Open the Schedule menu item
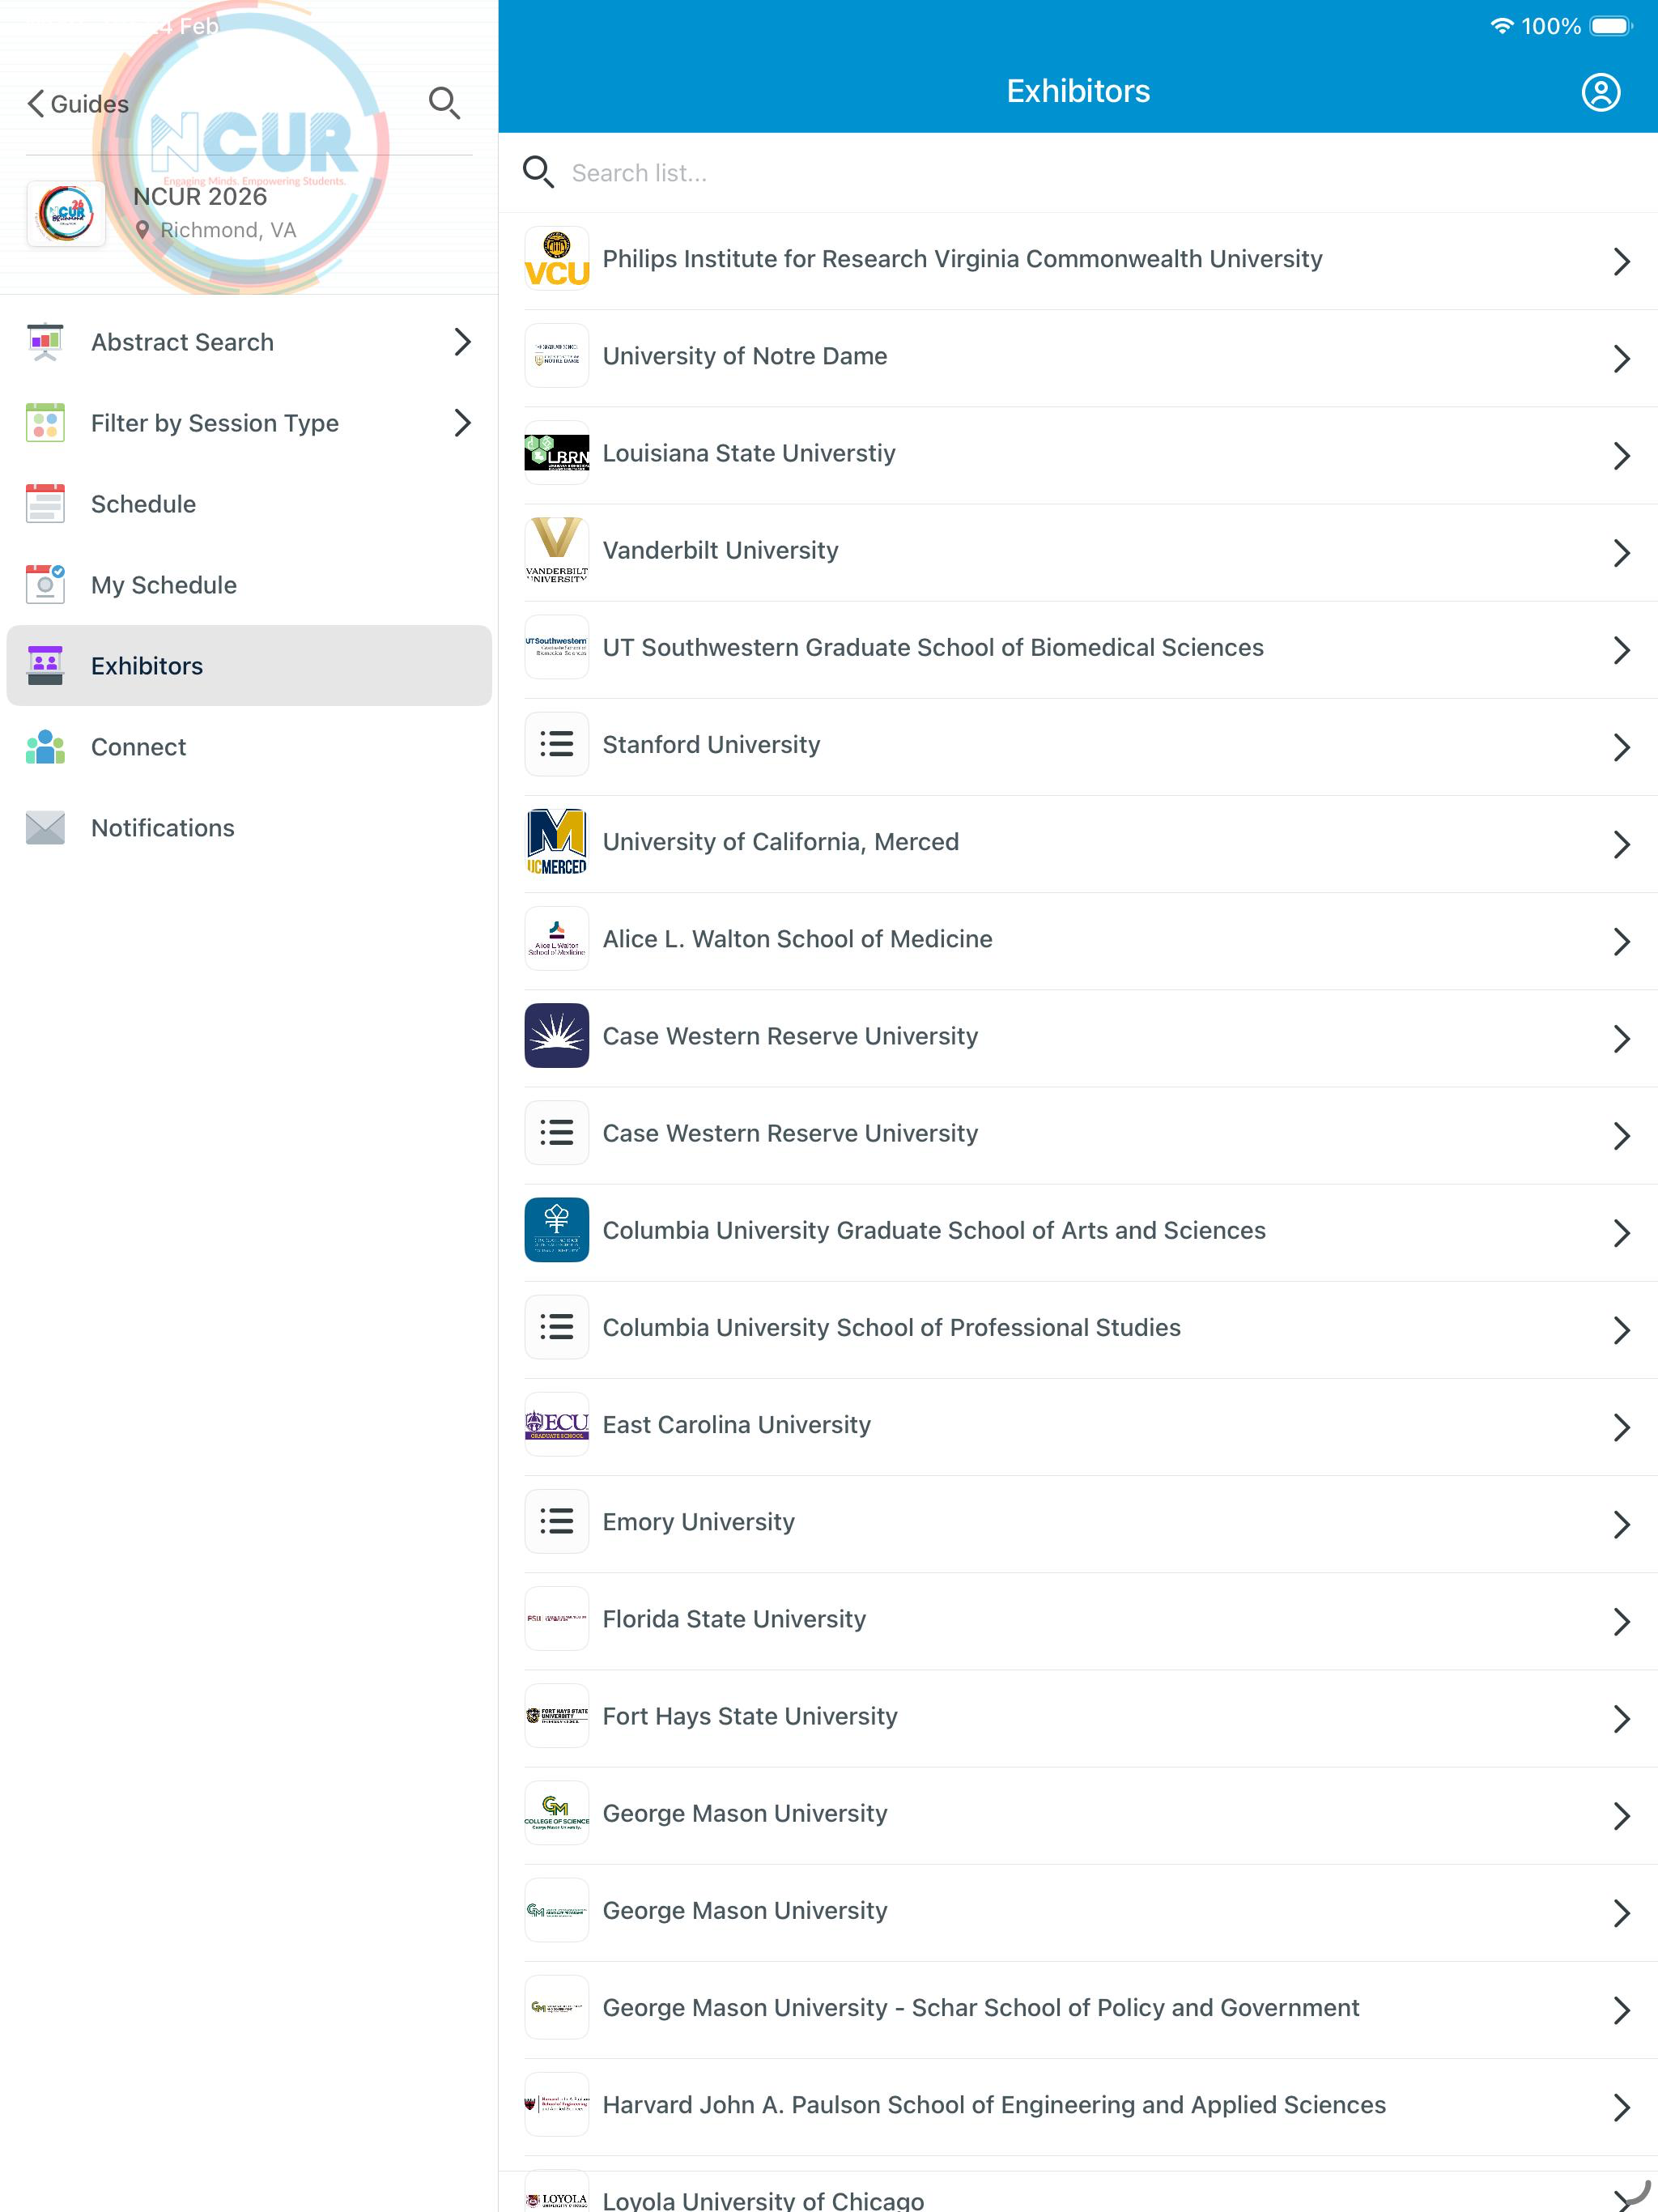This screenshot has height=2212, width=1658. (249, 504)
